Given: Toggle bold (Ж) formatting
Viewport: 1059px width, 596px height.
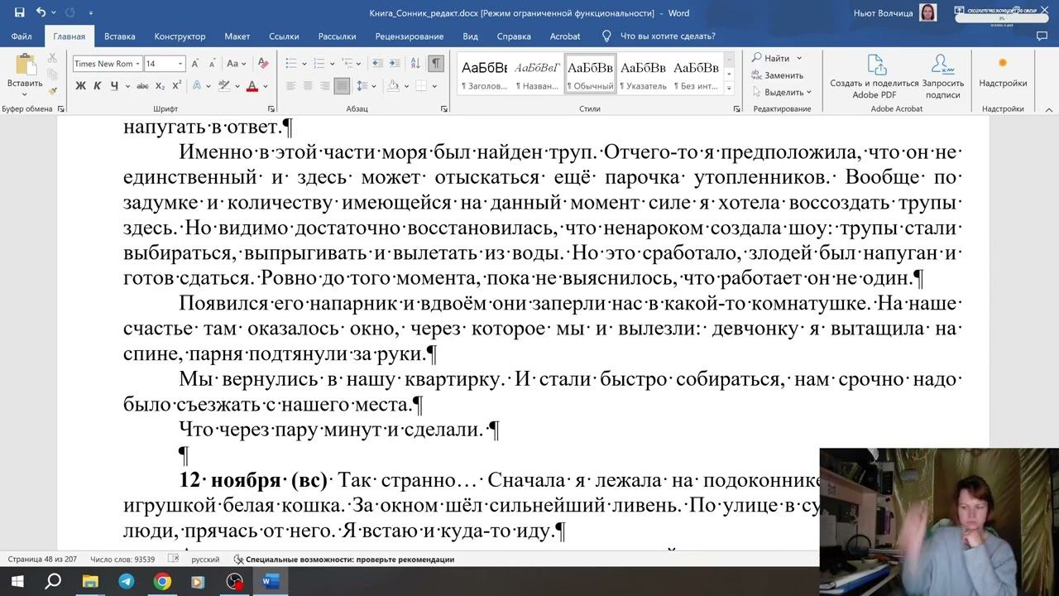Looking at the screenshot, I should point(80,86).
